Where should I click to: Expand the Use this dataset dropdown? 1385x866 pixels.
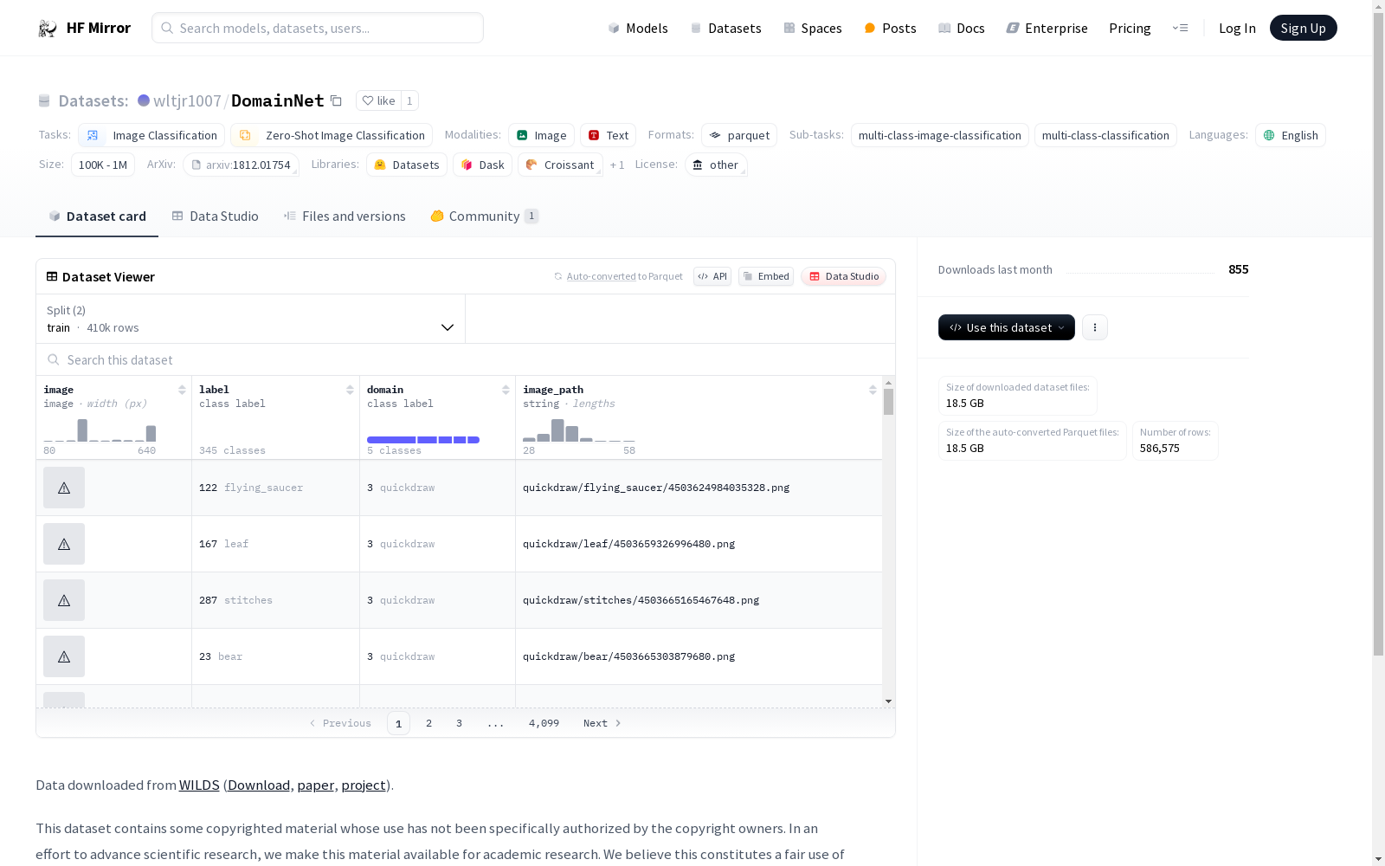click(x=1007, y=327)
